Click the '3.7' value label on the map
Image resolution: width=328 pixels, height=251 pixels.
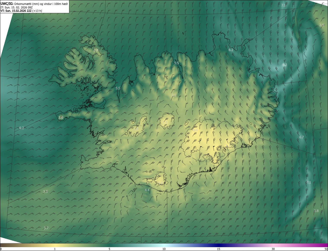(x=46, y=228)
